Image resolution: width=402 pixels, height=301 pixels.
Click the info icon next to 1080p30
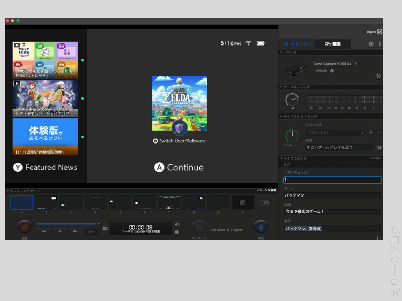point(332,71)
